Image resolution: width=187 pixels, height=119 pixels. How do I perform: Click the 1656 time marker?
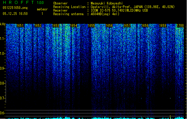[x=109, y=26]
